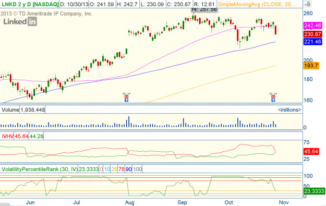The image size is (326, 206).
Task: Click the Hi: 257.56 price bubble
Action: click(204, 10)
